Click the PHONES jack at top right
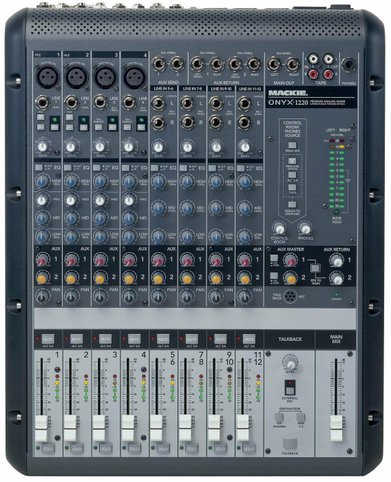Image resolution: width=391 pixels, height=482 pixels. (349, 65)
